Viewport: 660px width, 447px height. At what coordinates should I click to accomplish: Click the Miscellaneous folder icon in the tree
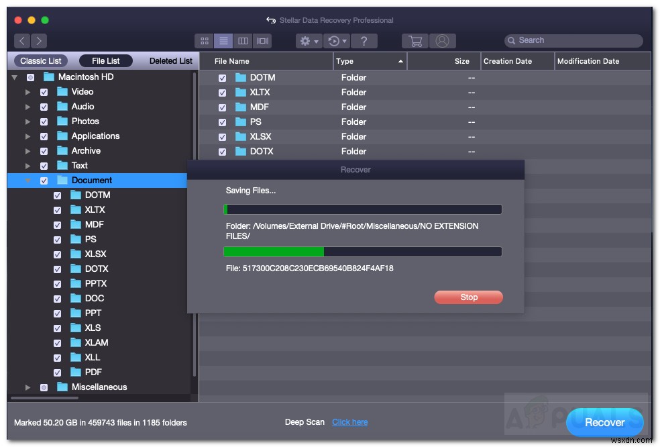point(62,387)
